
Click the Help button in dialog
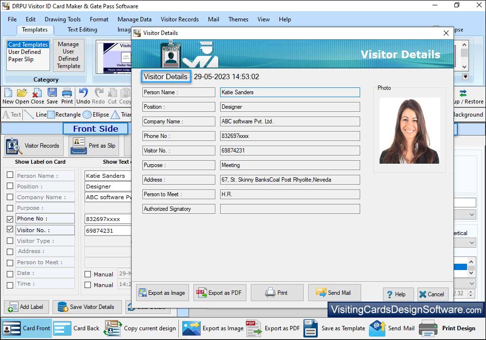(399, 294)
